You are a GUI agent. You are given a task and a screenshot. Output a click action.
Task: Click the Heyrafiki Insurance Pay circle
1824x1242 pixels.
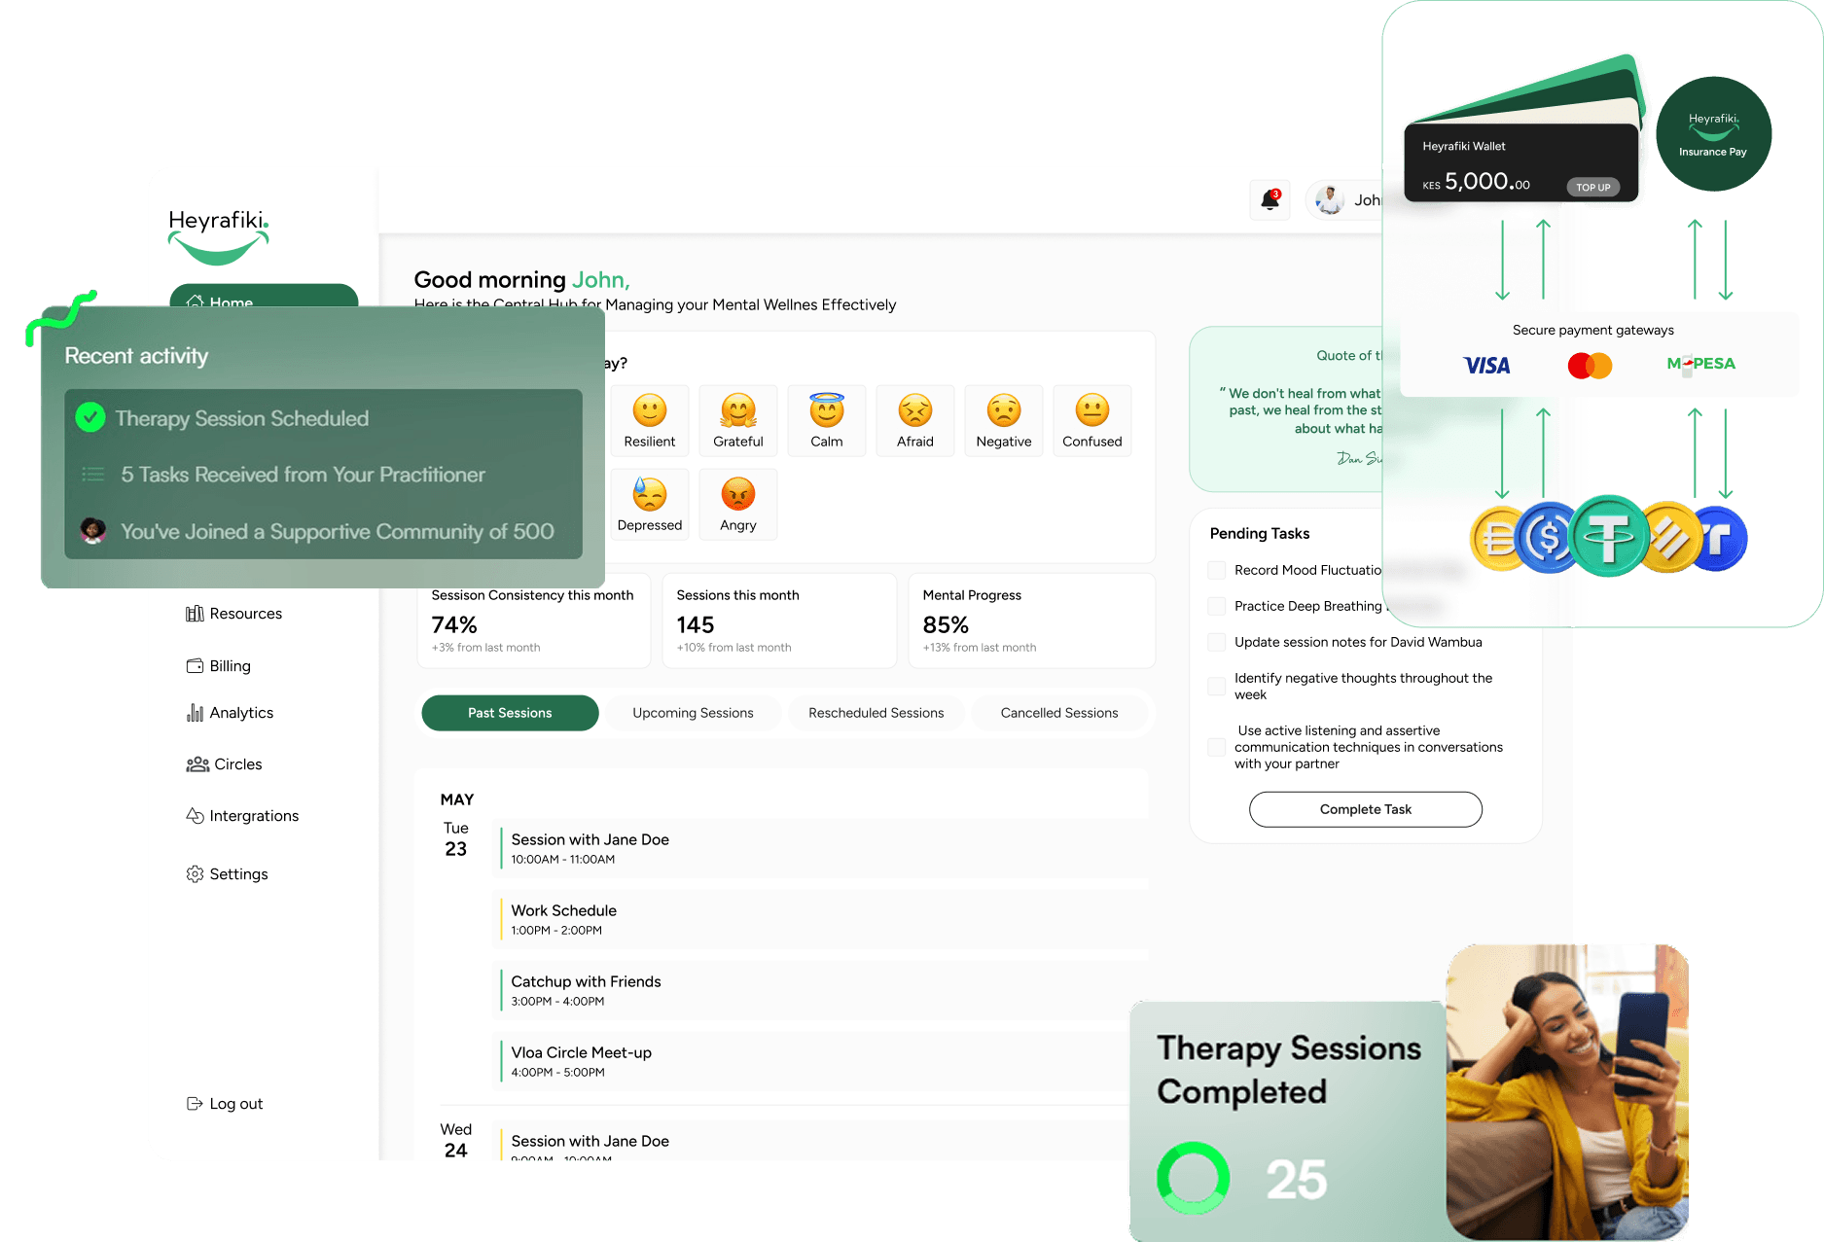click(x=1713, y=134)
